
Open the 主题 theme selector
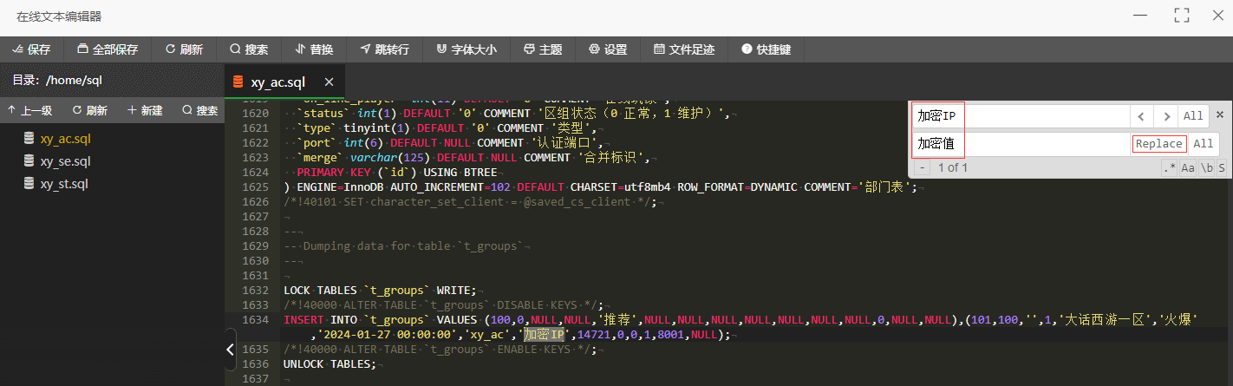[x=543, y=49]
